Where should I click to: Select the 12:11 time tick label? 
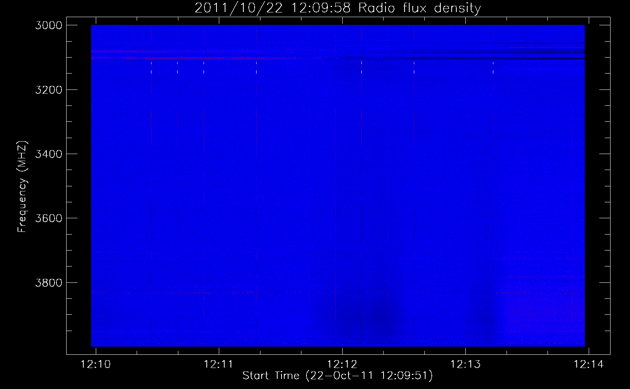tap(218, 364)
